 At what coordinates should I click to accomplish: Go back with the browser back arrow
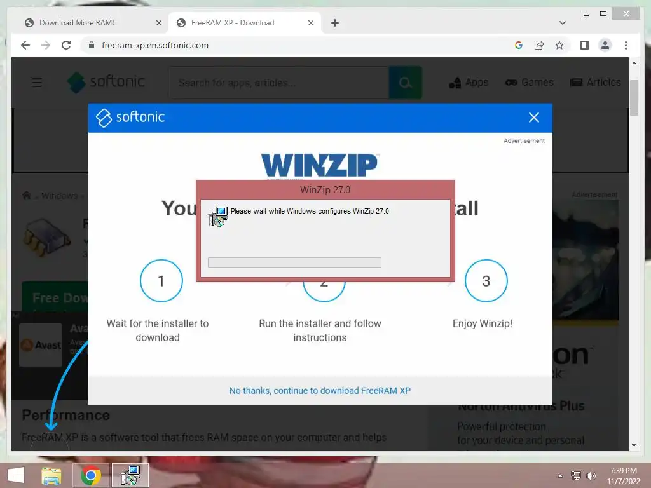[x=25, y=45]
